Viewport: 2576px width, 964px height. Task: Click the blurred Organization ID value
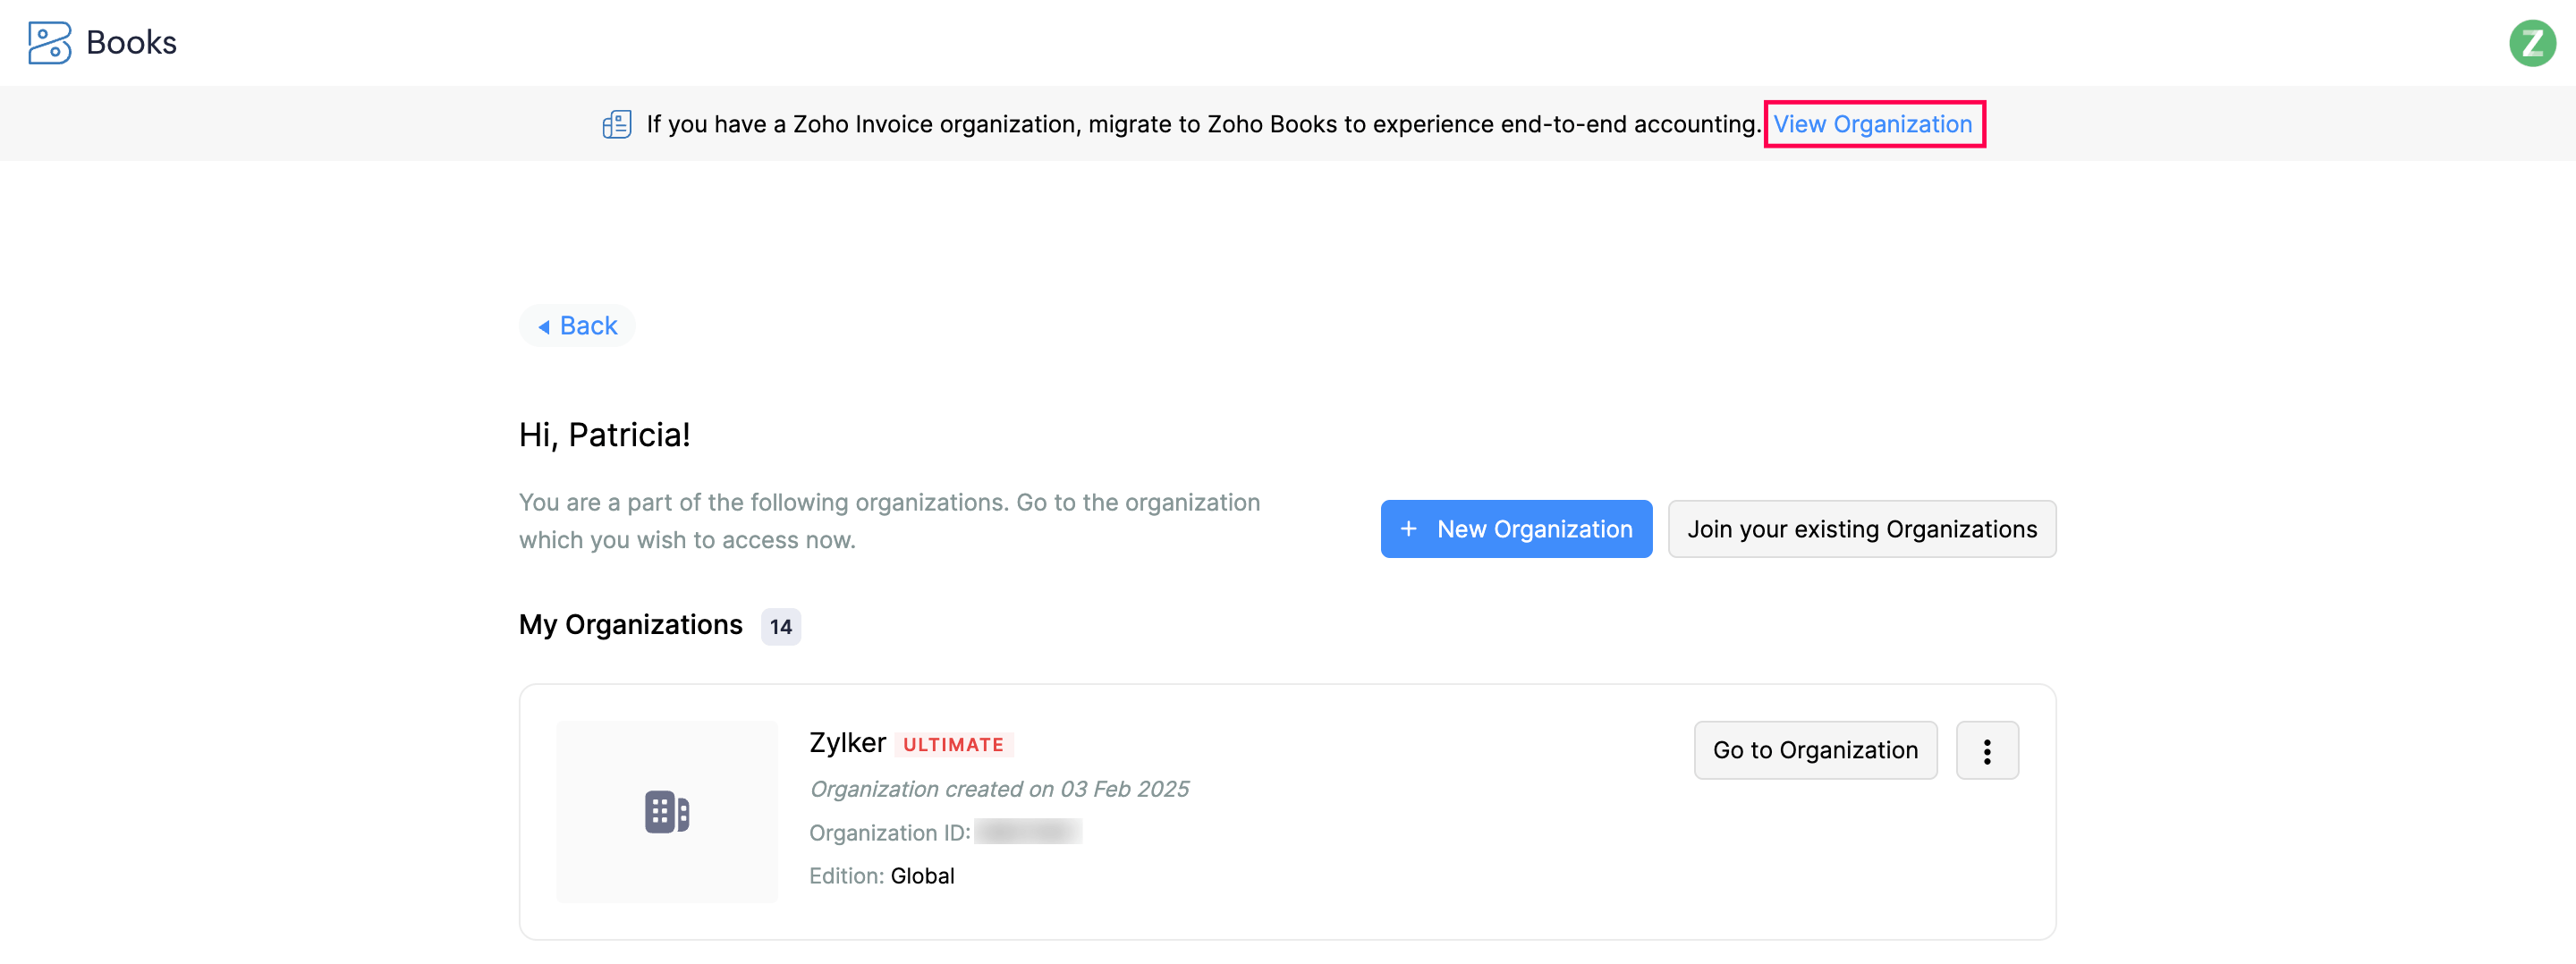point(1027,832)
